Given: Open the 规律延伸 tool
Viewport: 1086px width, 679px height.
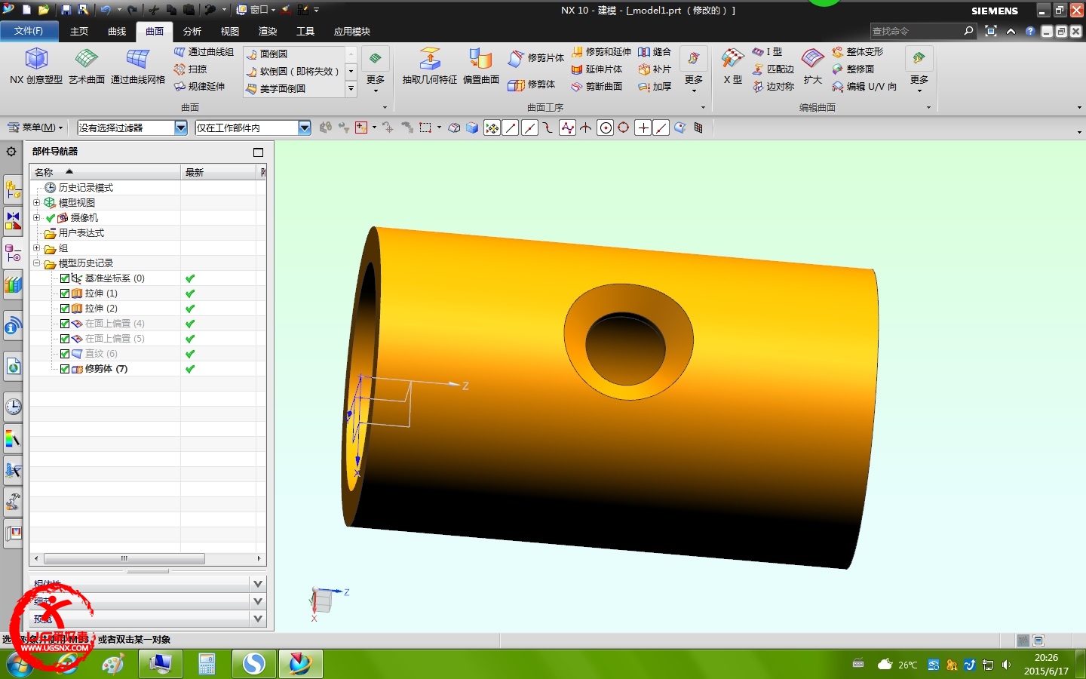Looking at the screenshot, I should [199, 87].
